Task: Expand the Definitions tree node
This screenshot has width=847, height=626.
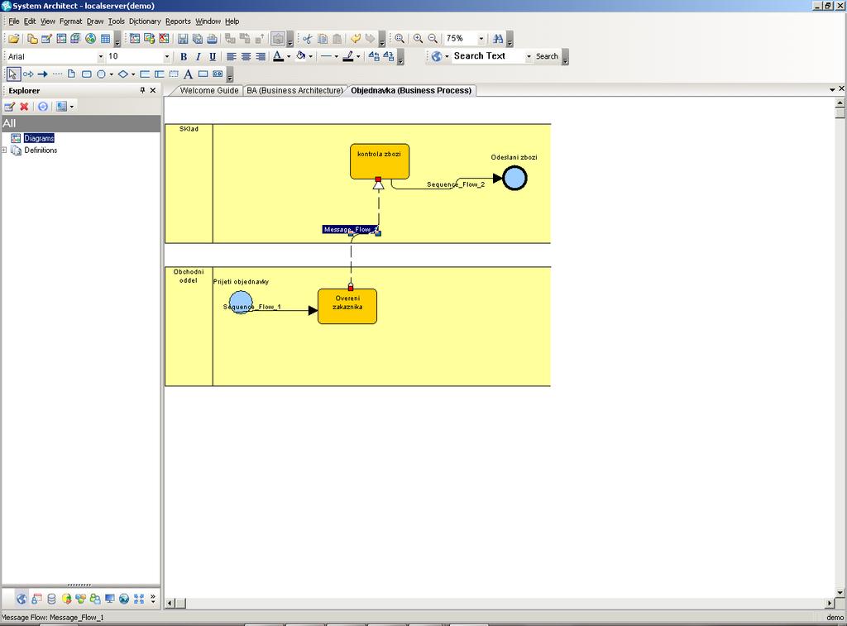Action: pyautogui.click(x=4, y=151)
